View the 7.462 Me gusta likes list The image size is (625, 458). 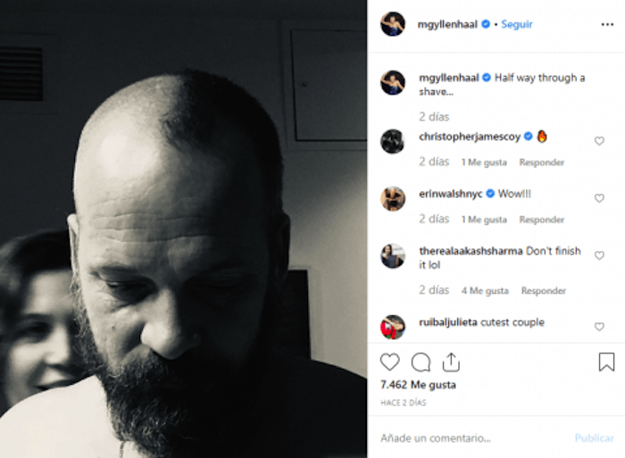418,385
